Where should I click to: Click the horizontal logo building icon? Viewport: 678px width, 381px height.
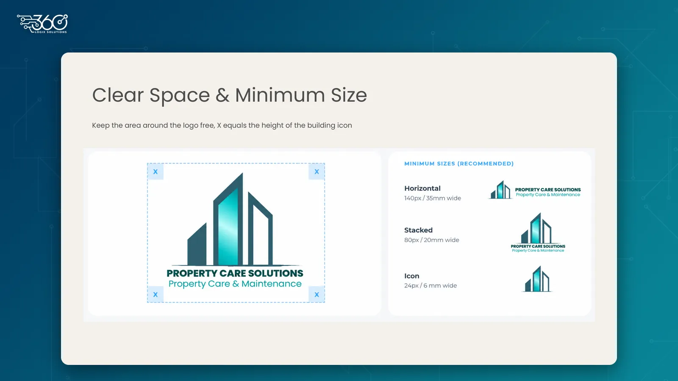(500, 190)
